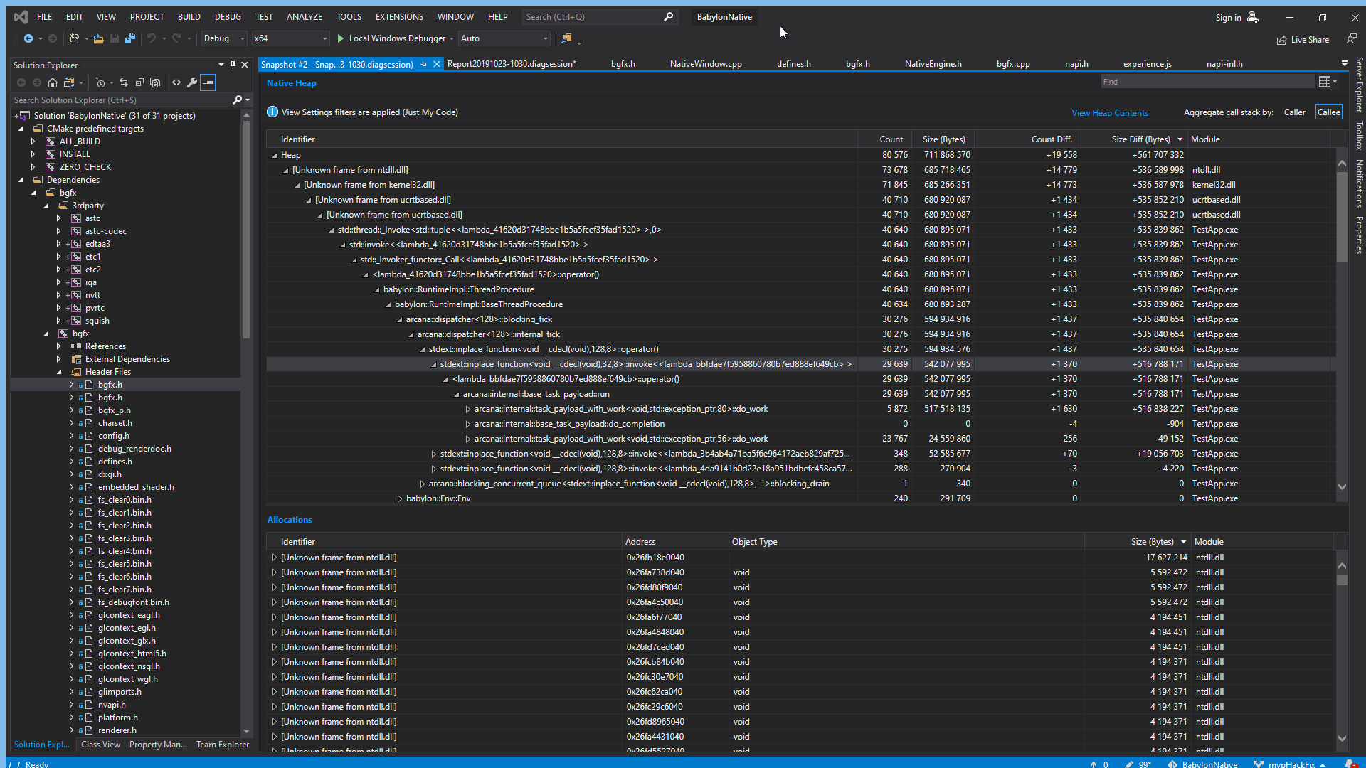Screen dimensions: 1366x768
Task: Collapse the Heap row in Native Heap view
Action: tap(274, 154)
